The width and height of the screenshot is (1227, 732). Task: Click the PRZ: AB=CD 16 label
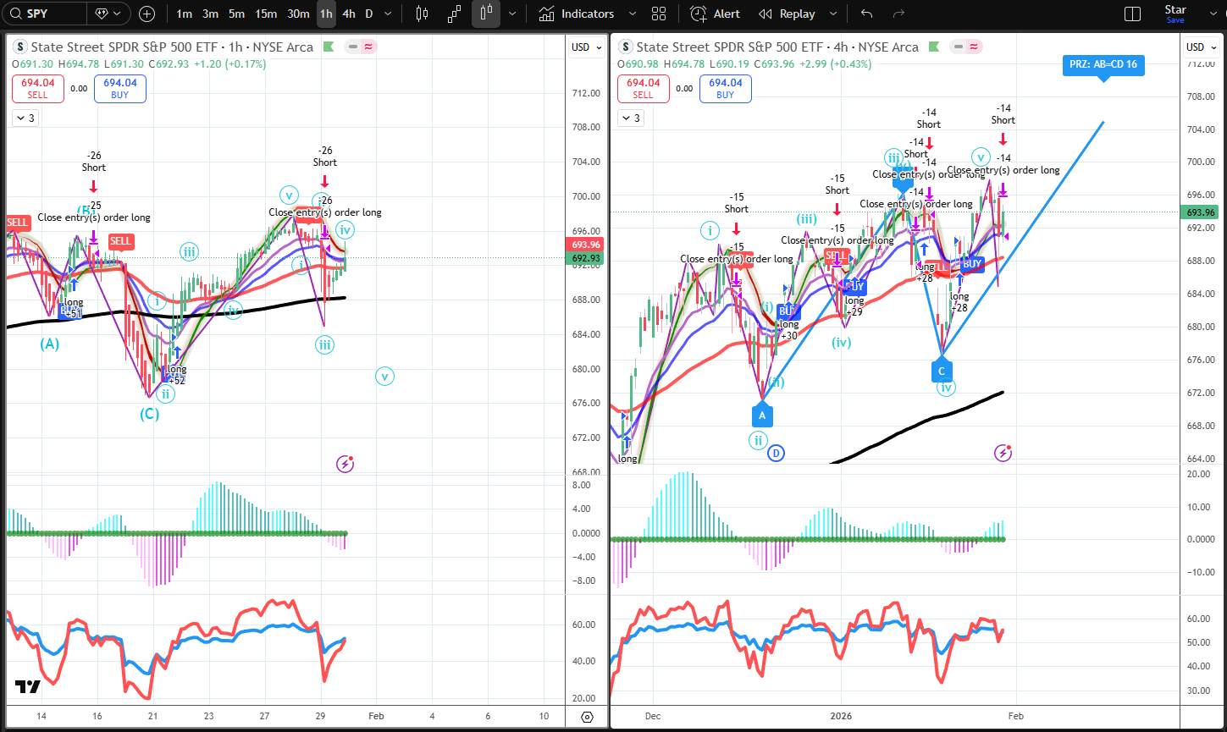point(1104,64)
